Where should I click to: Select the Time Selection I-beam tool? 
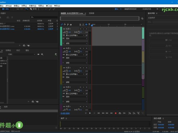click(x=39, y=9)
